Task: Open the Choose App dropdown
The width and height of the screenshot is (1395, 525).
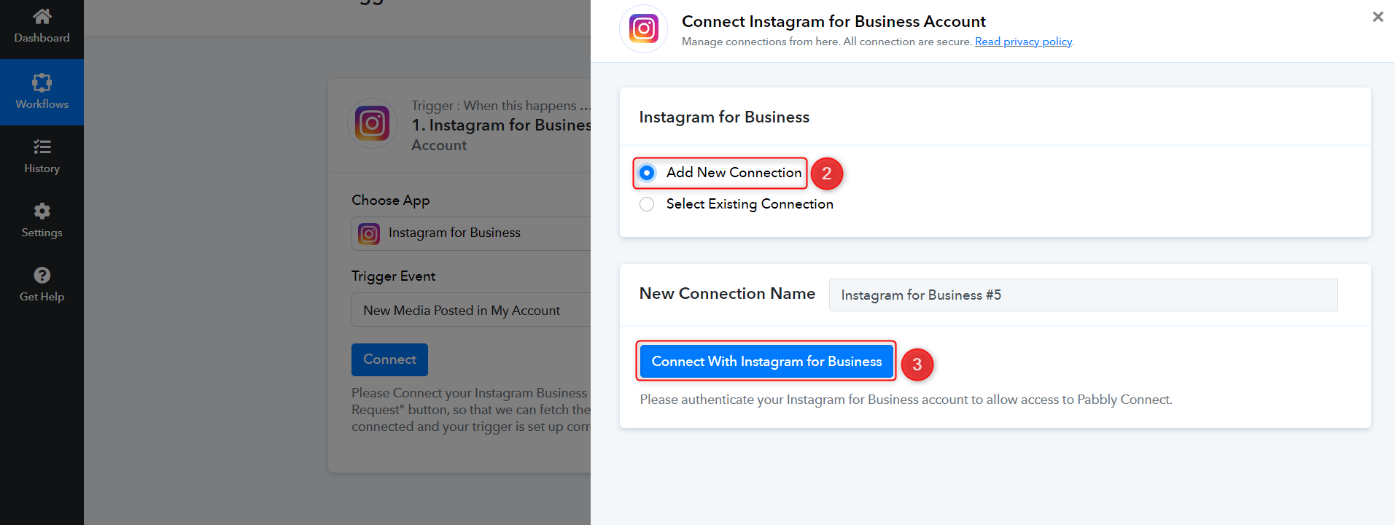Action: coord(471,233)
